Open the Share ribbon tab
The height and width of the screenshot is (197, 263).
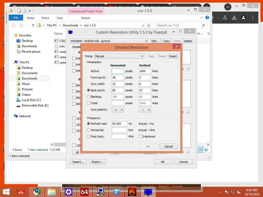(x=45, y=18)
